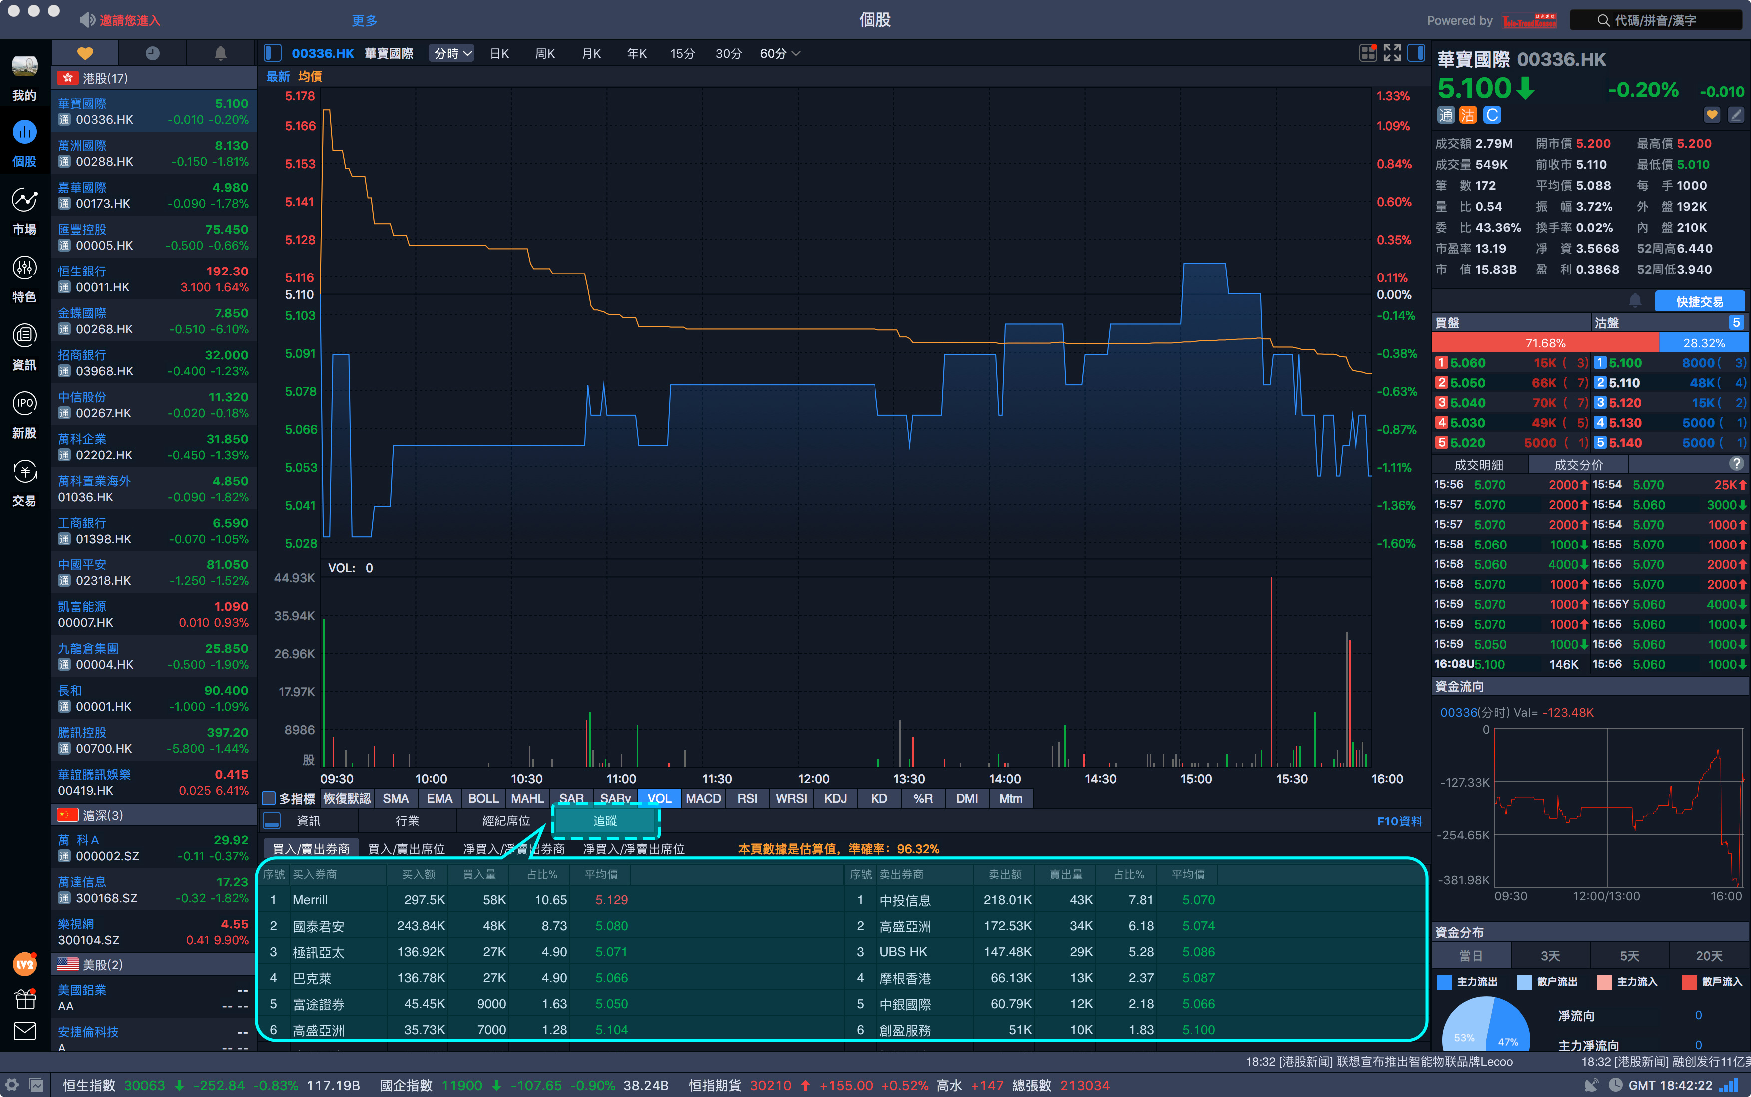Screen dimensions: 1751x1097
Task: Collapse the 港股(17) watchlist group
Action: pyautogui.click(x=154, y=78)
